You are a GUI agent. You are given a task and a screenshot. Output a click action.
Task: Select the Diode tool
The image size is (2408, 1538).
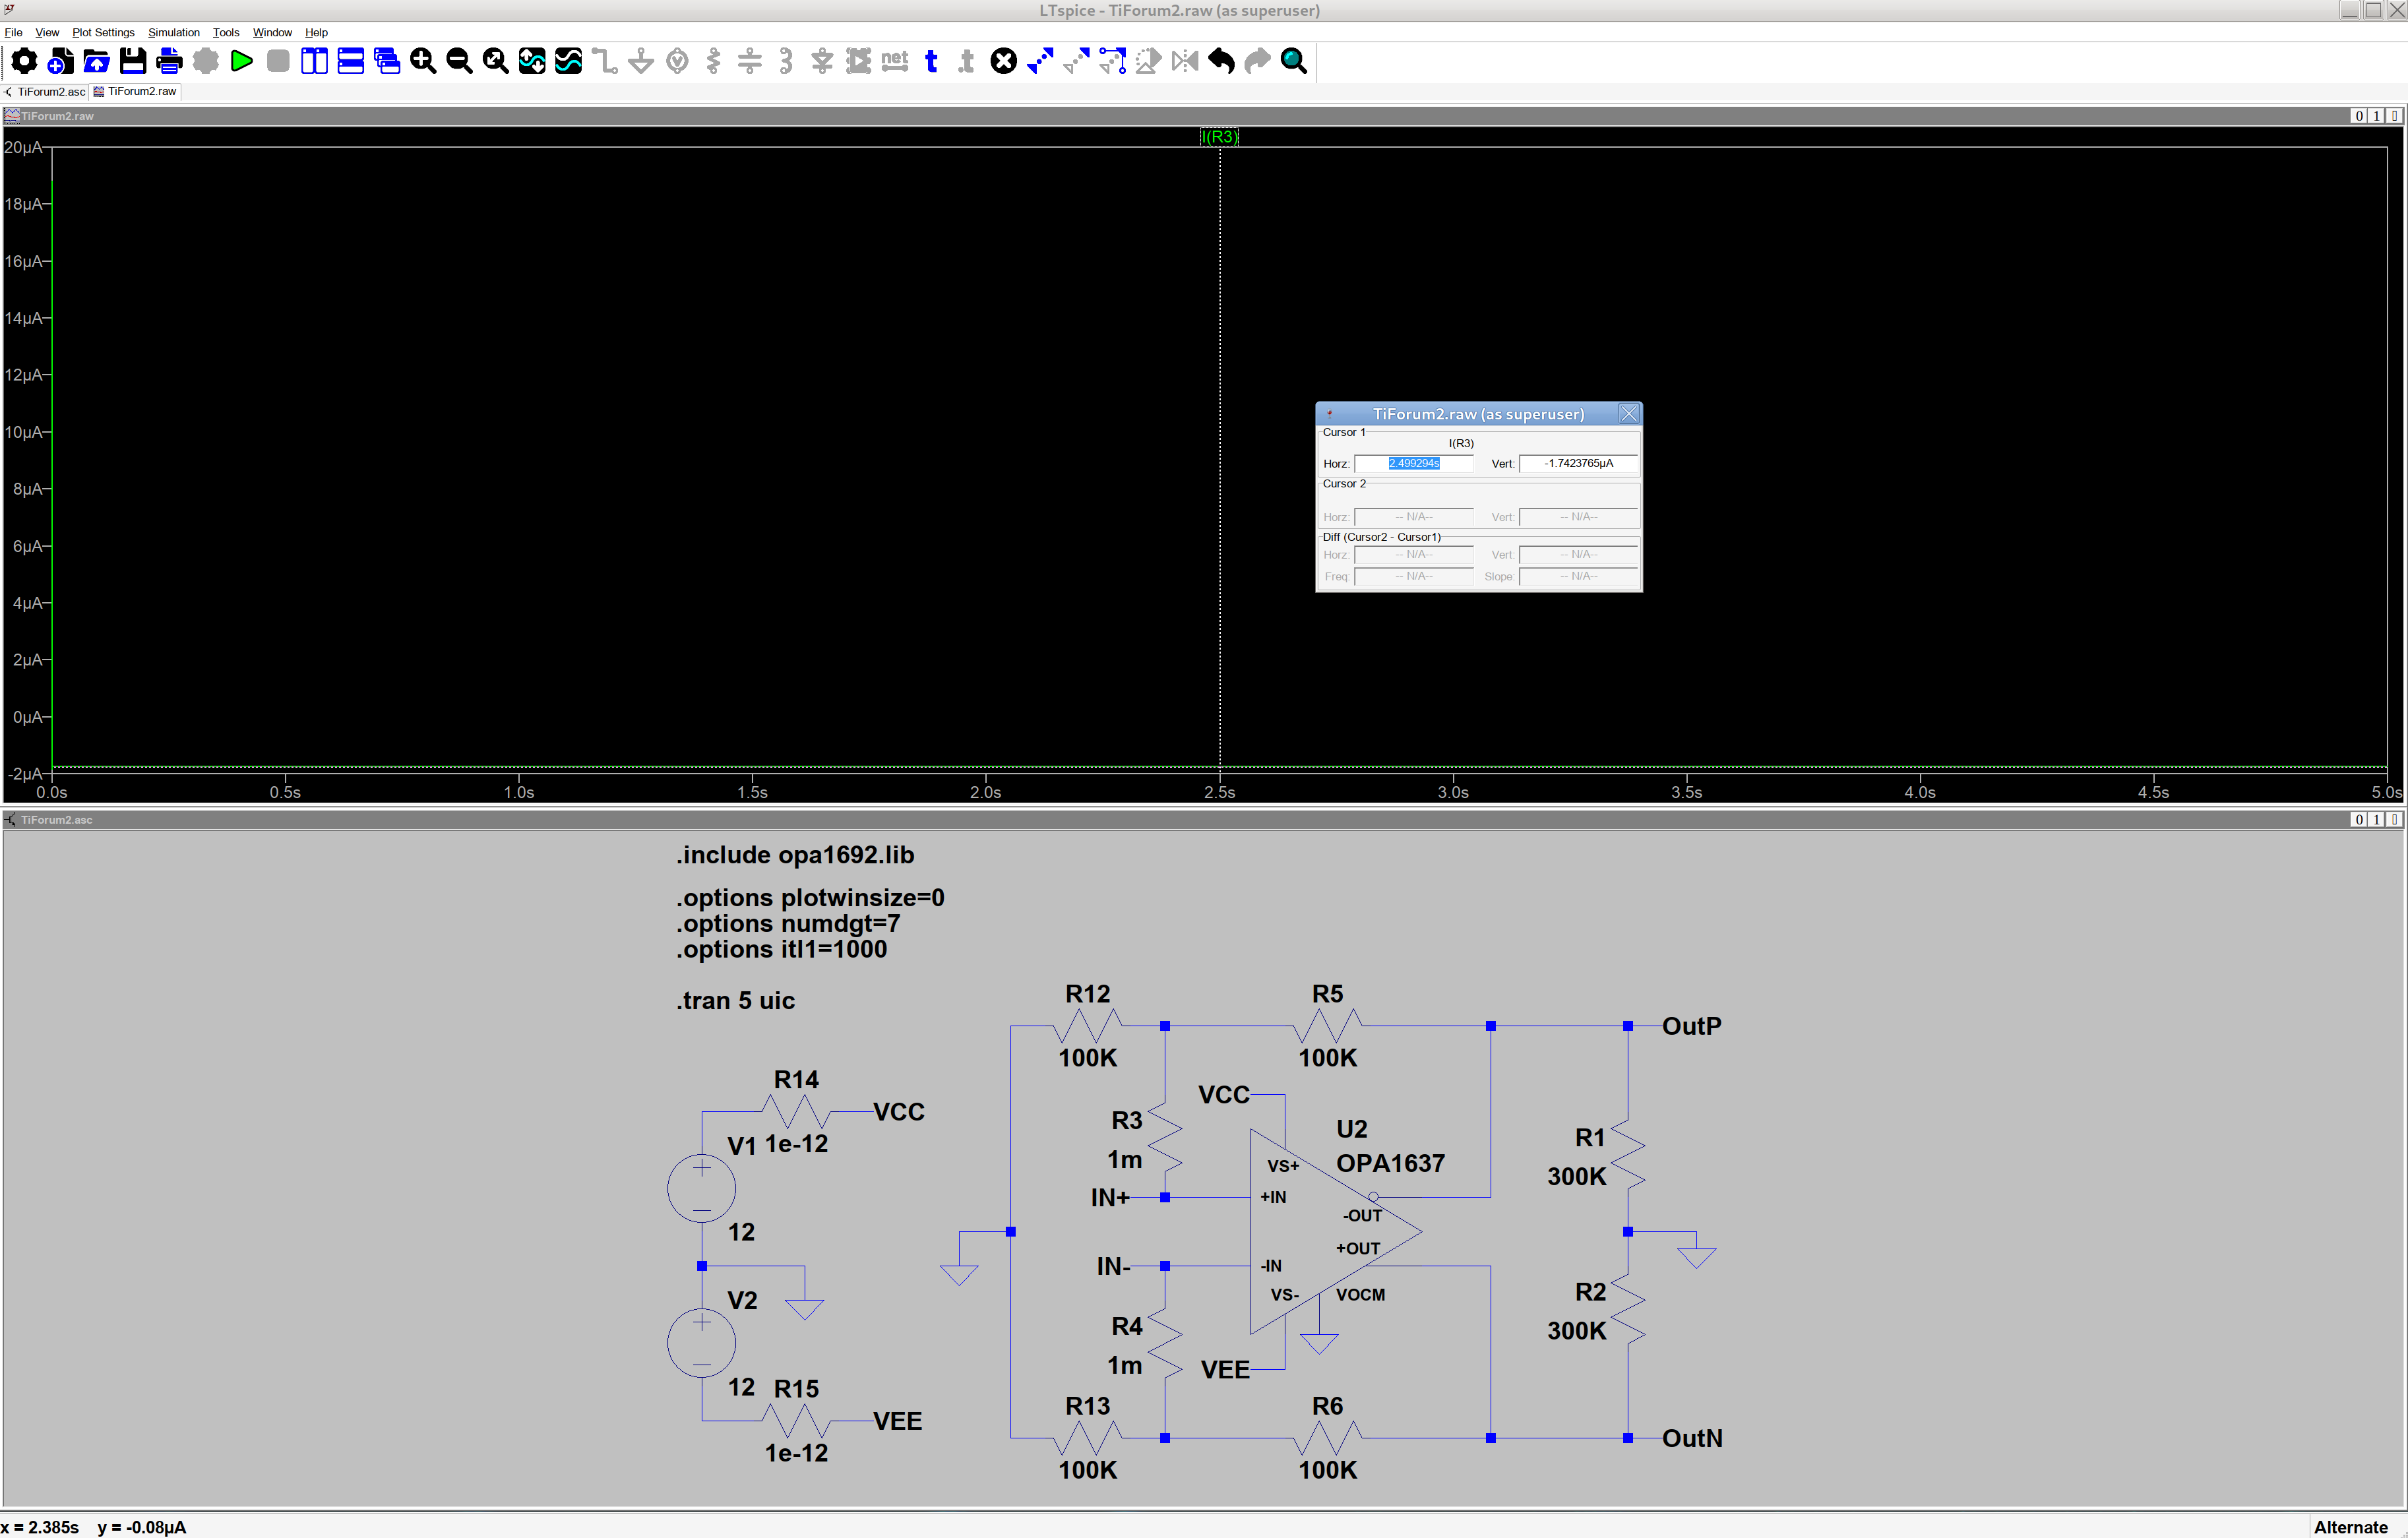[822, 61]
